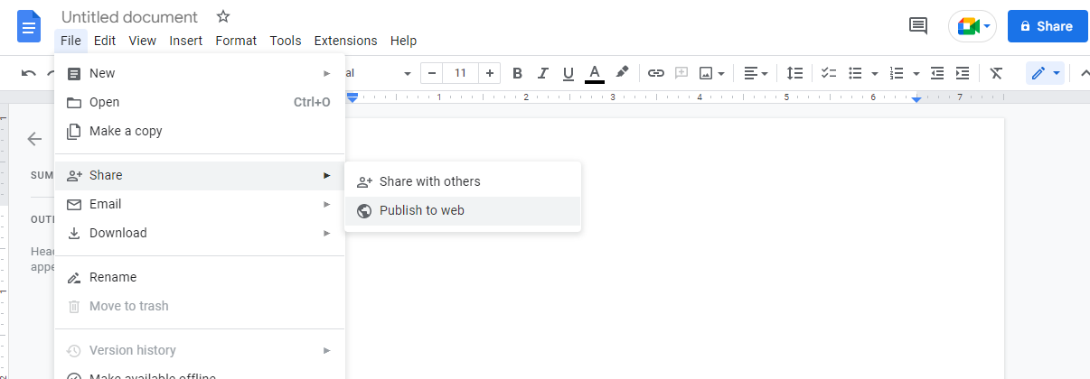The width and height of the screenshot is (1090, 379).
Task: Open the Google Docs home icon
Action: 30,26
